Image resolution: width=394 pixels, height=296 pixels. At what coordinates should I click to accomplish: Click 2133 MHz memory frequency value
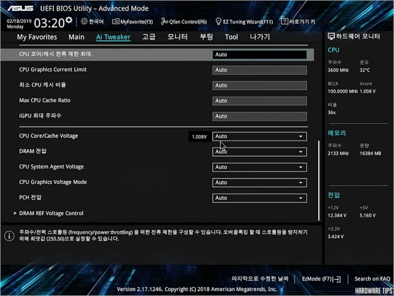[338, 153]
